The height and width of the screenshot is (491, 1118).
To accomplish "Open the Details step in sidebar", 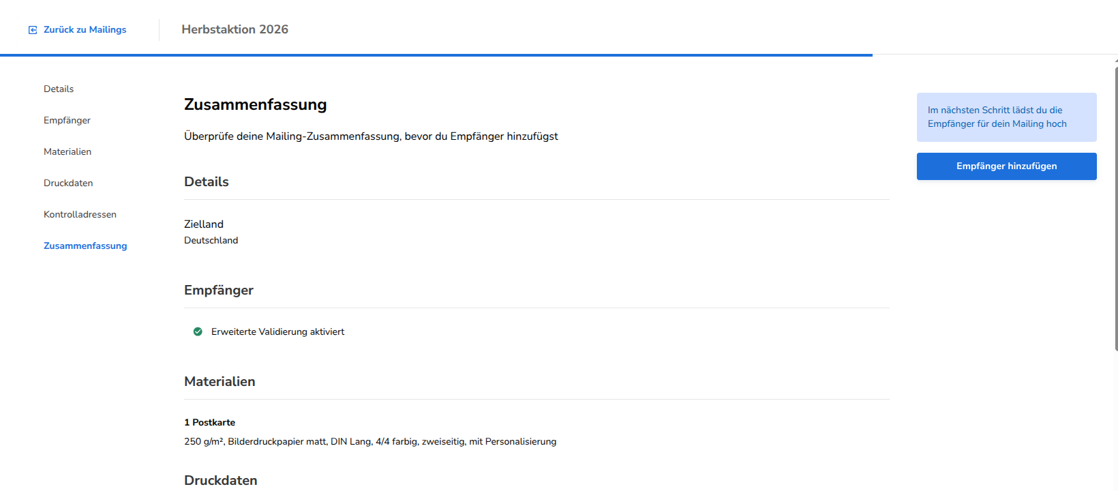I will (59, 89).
